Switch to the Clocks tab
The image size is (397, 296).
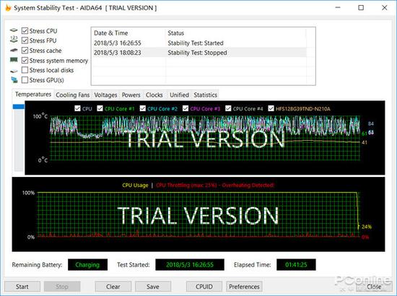coord(154,95)
